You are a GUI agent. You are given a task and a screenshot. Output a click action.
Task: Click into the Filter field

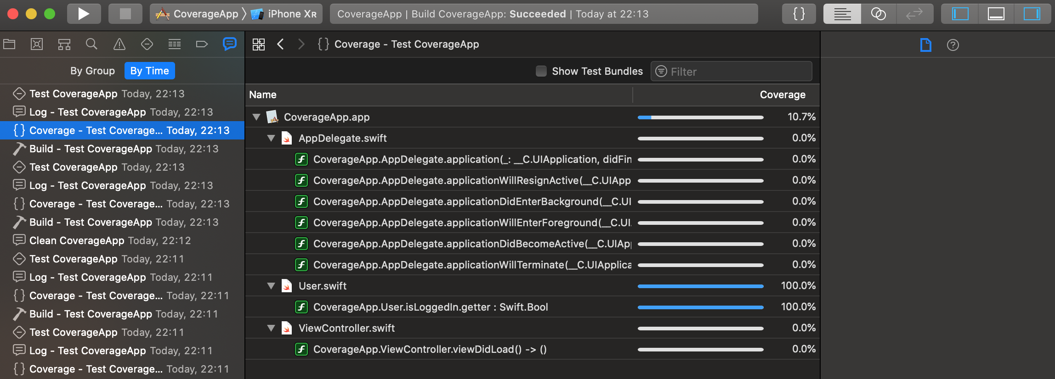click(x=731, y=71)
